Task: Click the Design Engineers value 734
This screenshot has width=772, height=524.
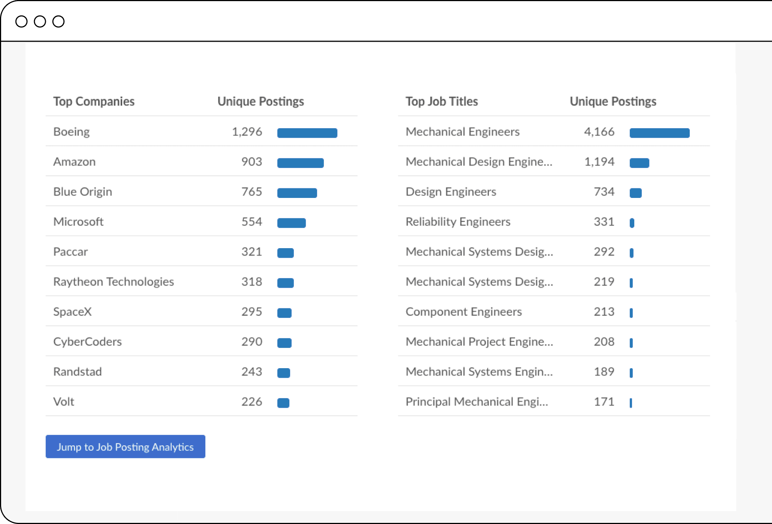Action: tap(604, 192)
